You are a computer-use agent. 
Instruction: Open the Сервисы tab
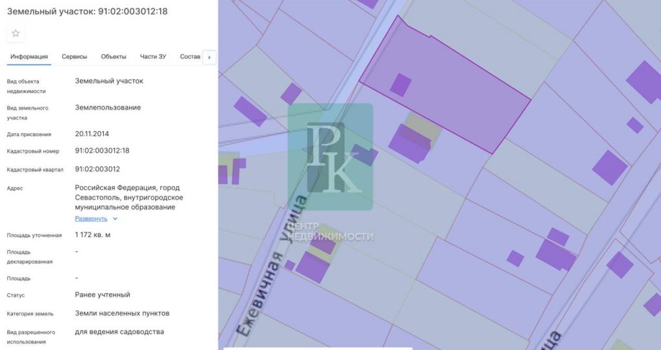point(74,57)
